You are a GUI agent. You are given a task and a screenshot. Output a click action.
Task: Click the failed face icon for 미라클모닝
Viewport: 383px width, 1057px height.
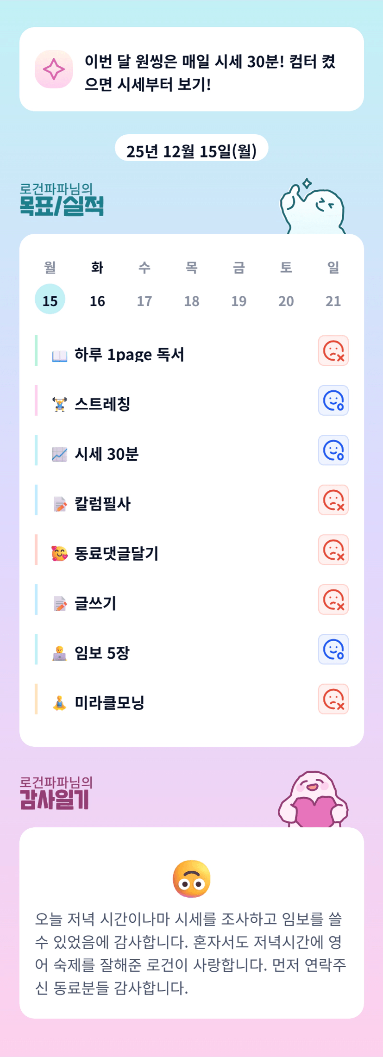pos(333,699)
